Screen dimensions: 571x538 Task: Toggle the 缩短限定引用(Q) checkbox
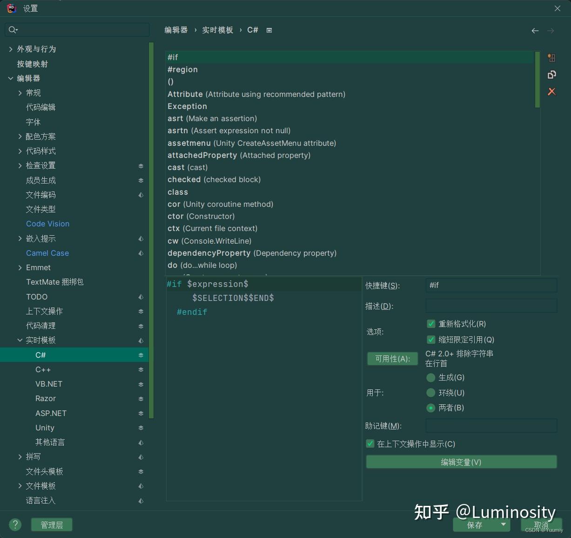point(431,340)
